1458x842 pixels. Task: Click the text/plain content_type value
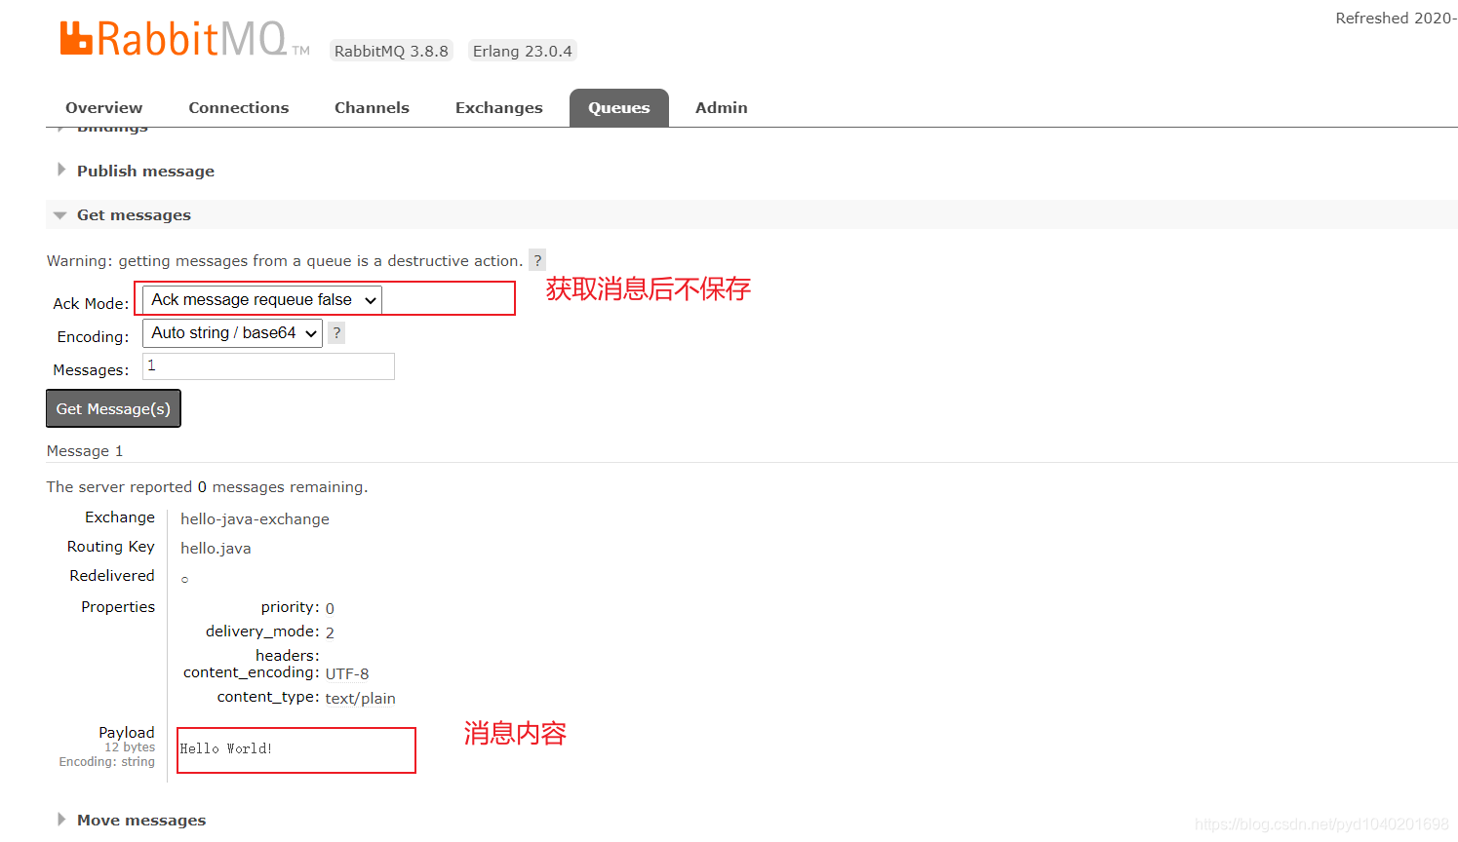click(x=361, y=699)
